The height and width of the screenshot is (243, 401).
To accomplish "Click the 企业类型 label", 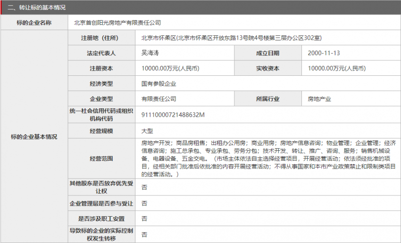I will (x=101, y=99).
